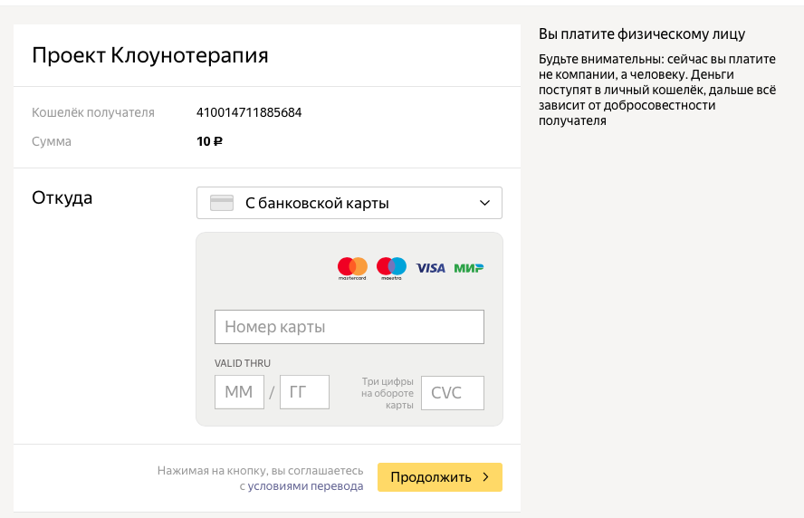Click the recipient wallet number 410014711885684
Image resolution: width=804 pixels, height=518 pixels.
pos(249,113)
